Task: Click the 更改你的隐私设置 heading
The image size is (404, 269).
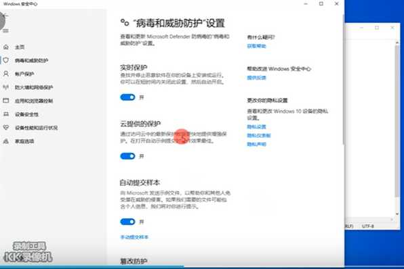Action: [x=267, y=100]
